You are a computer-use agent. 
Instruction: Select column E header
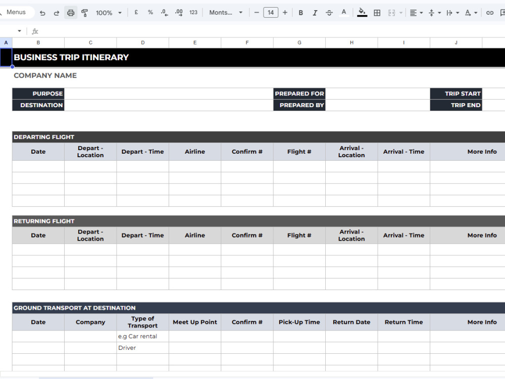click(x=195, y=42)
